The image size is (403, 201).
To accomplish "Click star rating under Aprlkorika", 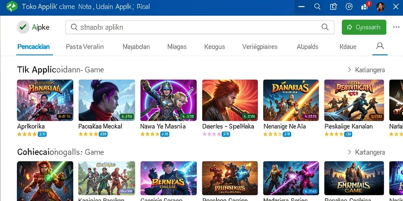I will [x=27, y=134].
